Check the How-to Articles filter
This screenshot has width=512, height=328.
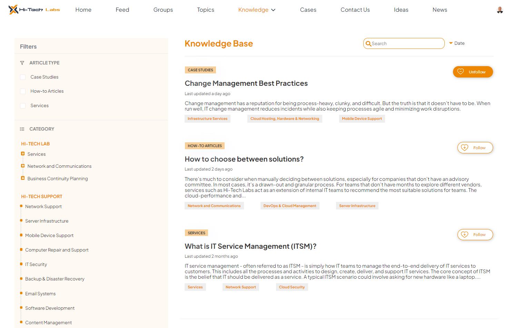(x=23, y=91)
